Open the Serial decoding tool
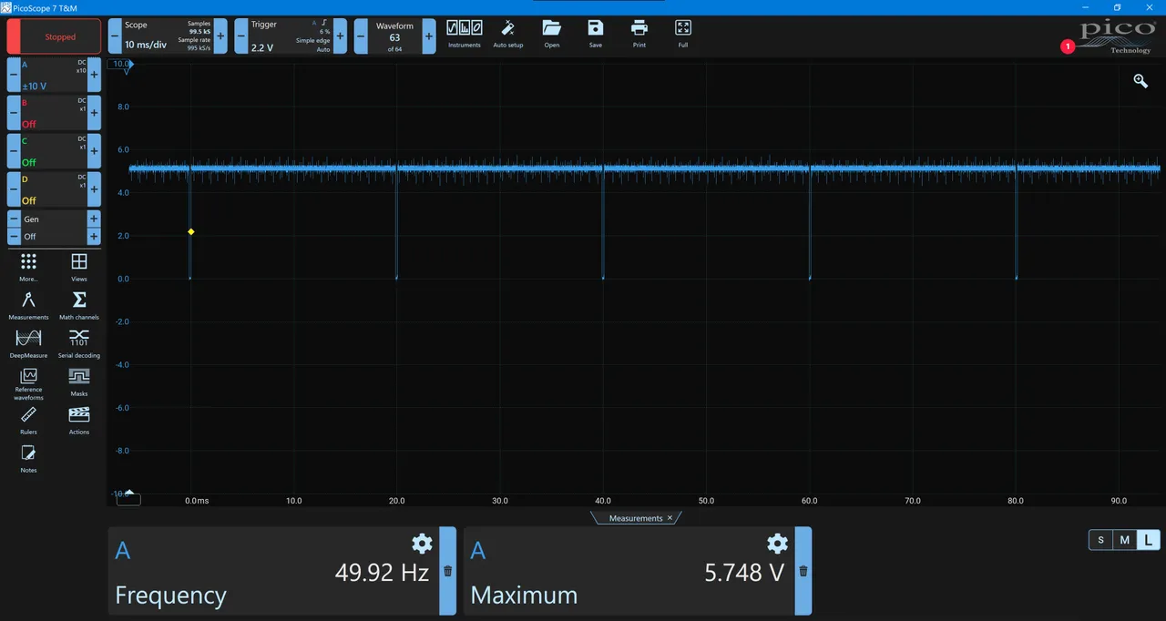 [x=79, y=342]
